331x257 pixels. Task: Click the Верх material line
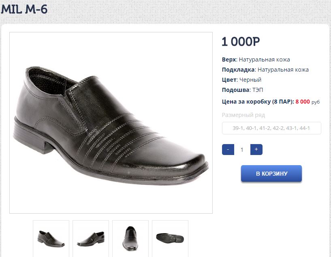256,59
